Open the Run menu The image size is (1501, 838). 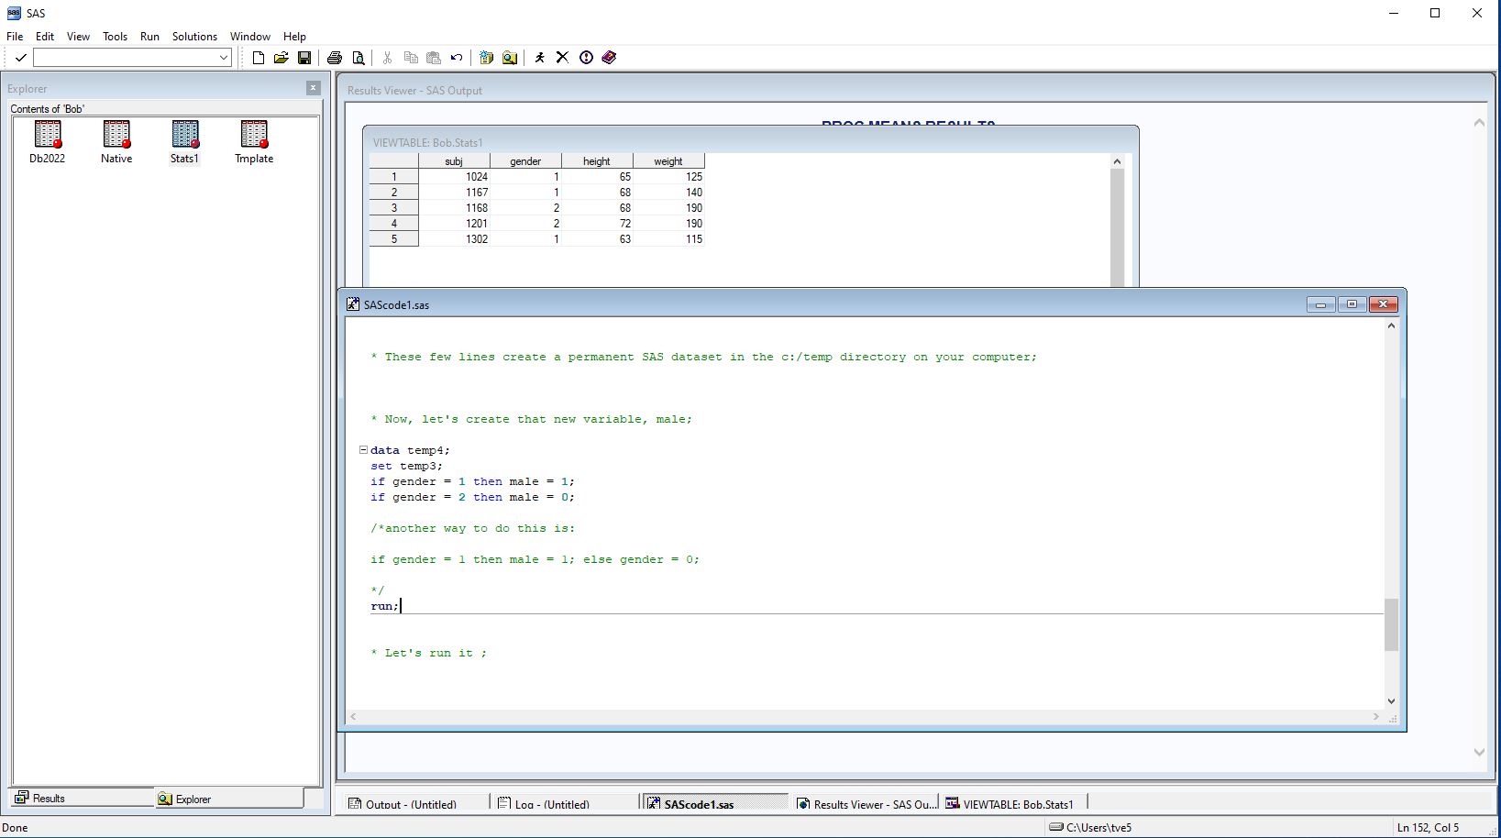[149, 37]
